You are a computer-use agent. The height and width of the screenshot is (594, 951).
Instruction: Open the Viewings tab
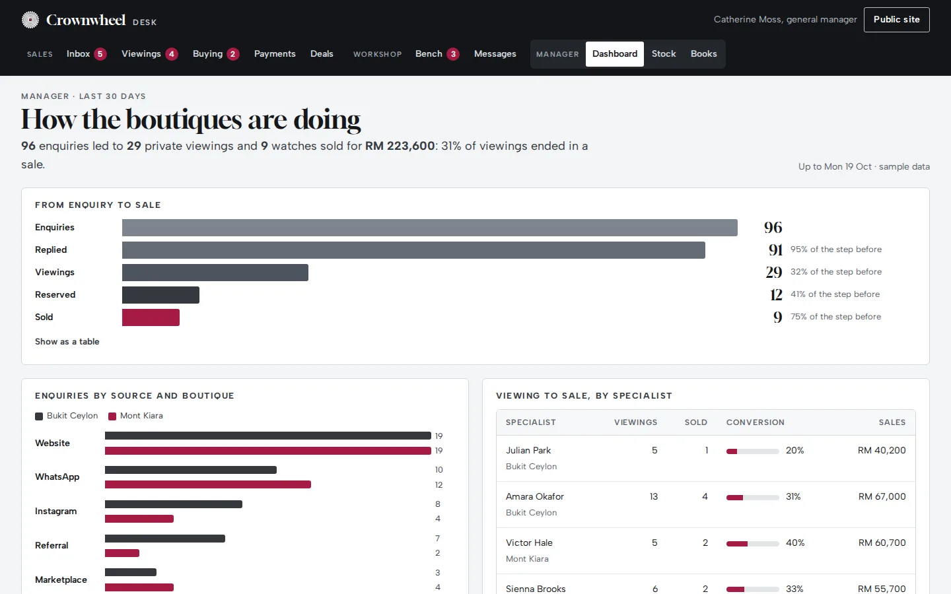[x=150, y=54]
